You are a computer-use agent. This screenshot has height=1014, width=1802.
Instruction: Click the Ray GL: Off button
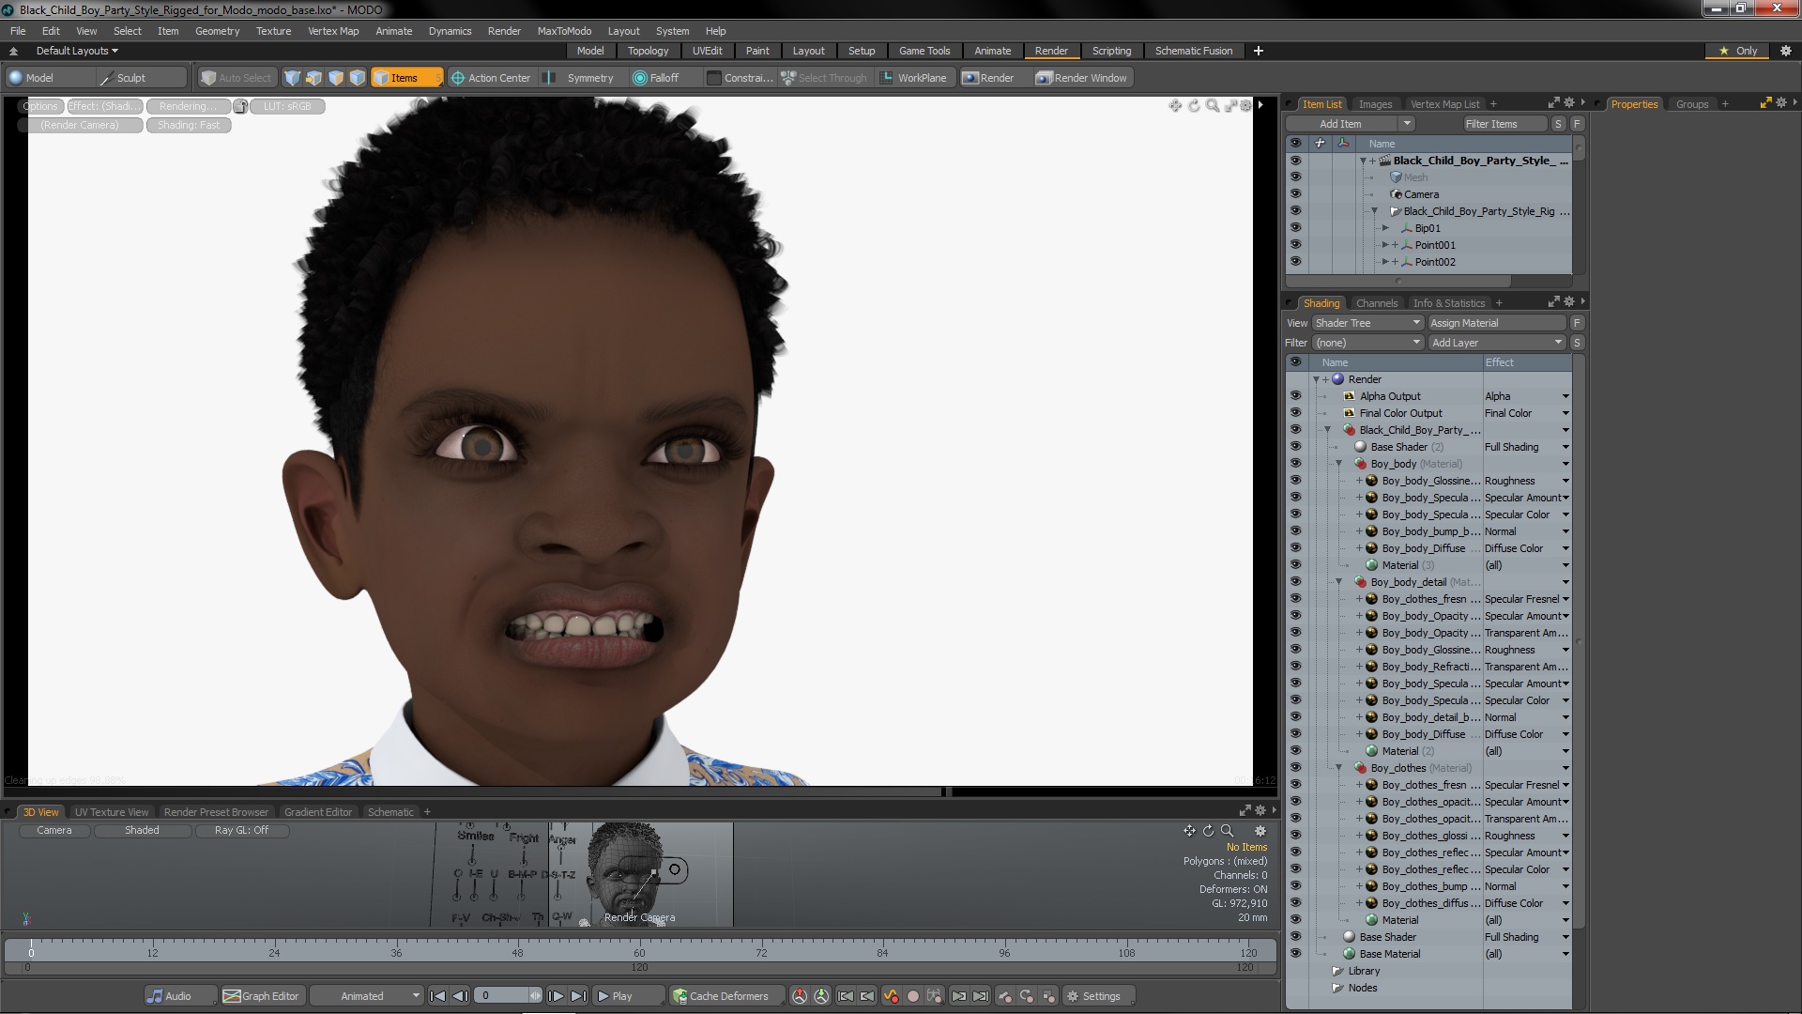(241, 830)
